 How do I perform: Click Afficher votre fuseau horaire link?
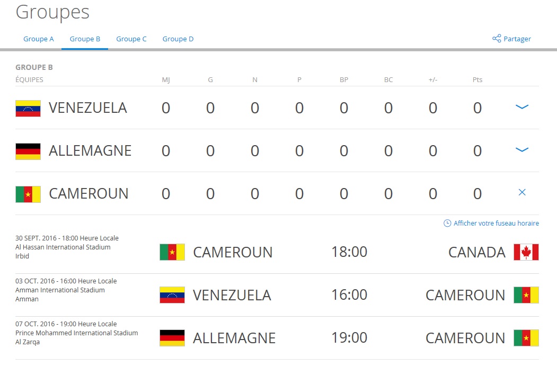tap(496, 224)
